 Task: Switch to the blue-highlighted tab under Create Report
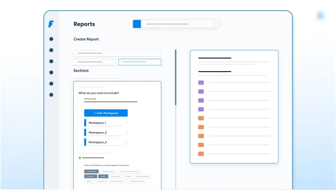tap(140, 62)
